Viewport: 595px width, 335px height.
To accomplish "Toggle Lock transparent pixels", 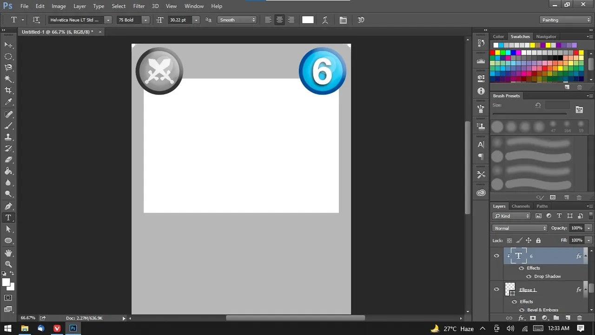I will tap(509, 241).
